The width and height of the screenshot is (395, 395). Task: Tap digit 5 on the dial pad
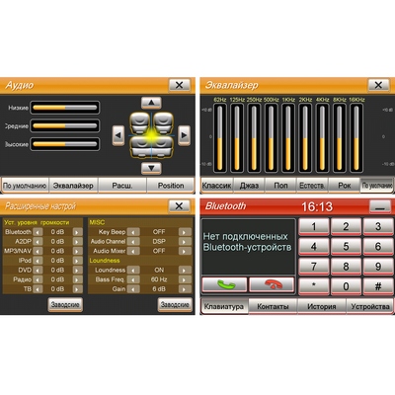coord(346,247)
